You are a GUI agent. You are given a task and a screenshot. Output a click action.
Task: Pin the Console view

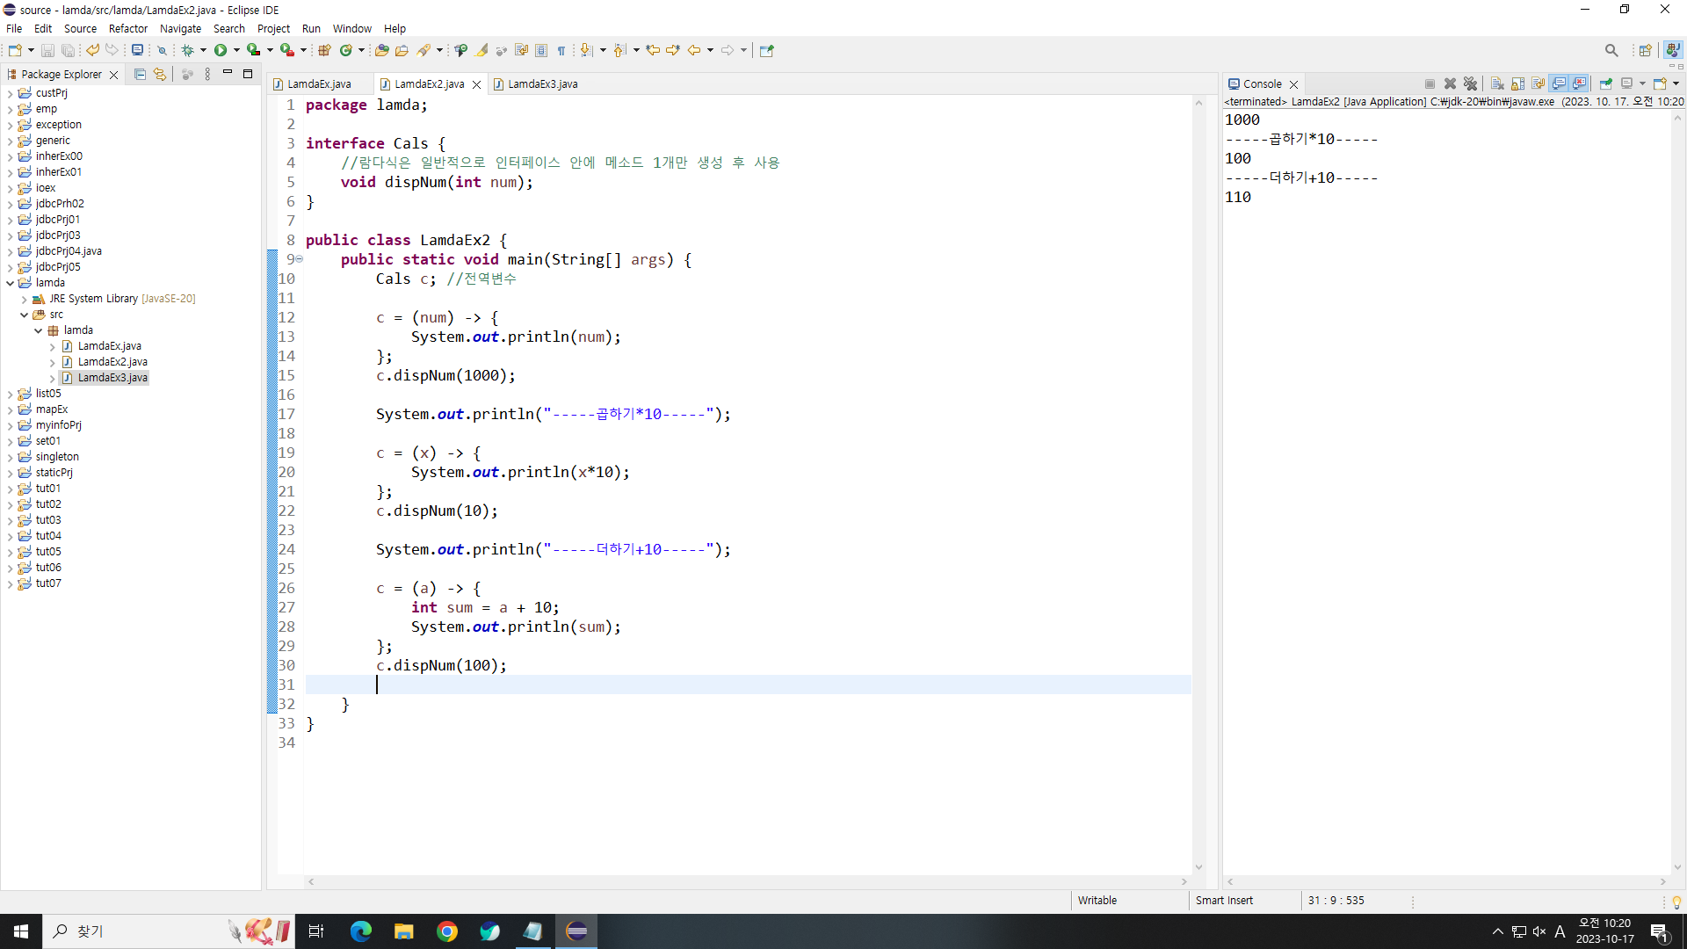click(1605, 83)
